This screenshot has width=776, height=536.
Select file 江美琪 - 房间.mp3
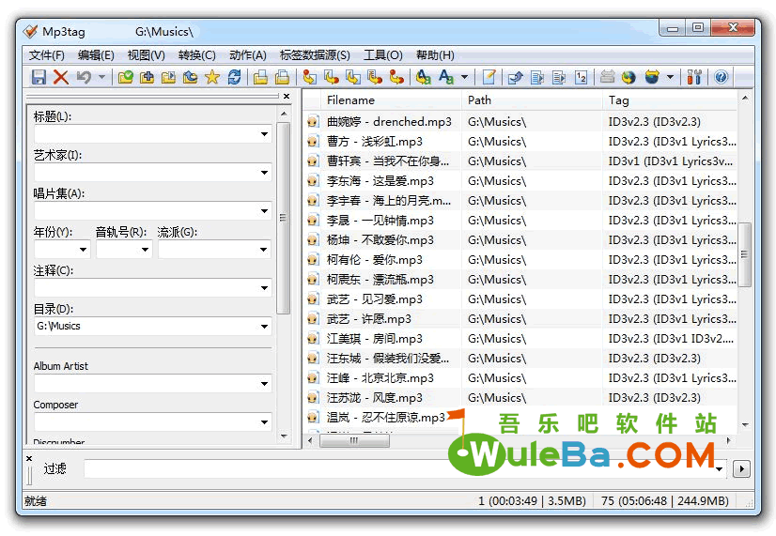click(x=375, y=339)
